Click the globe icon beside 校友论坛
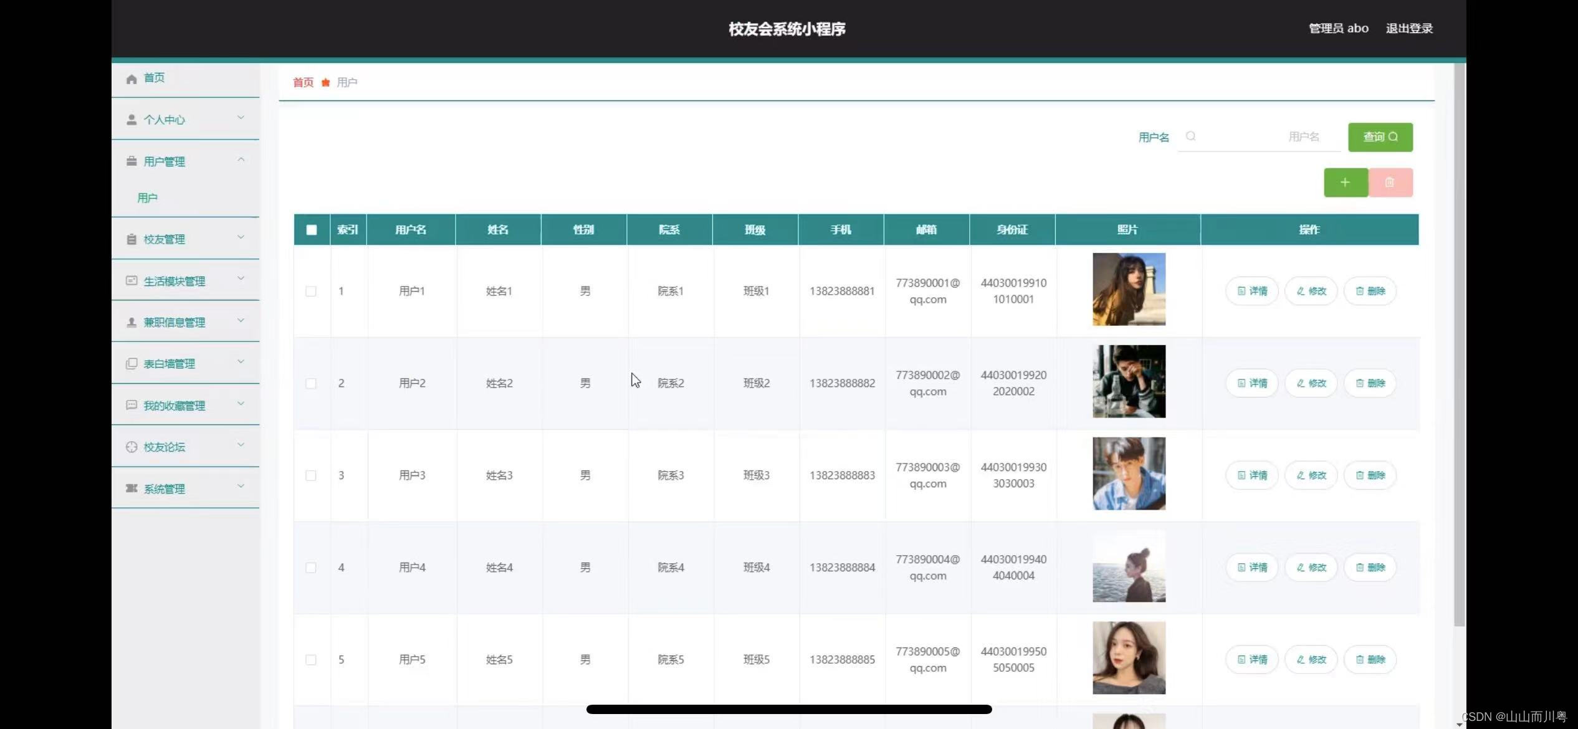Viewport: 1578px width, 729px height. point(131,447)
